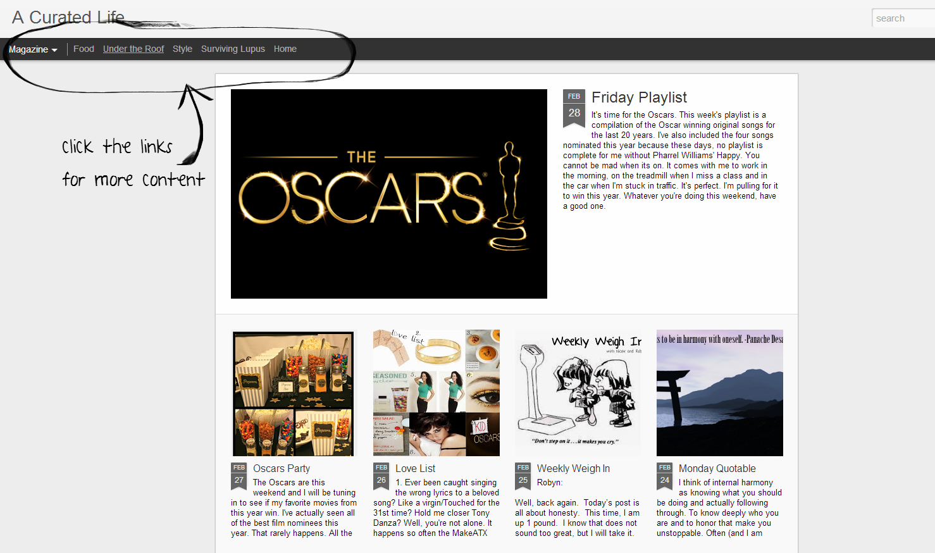
Task: Go to the Home page link
Action: [x=285, y=49]
